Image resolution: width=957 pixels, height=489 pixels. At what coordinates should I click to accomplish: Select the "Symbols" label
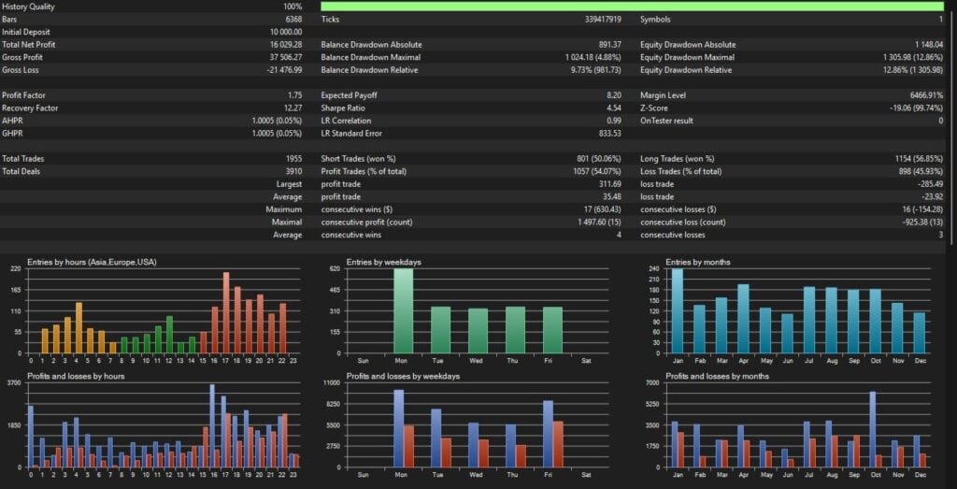655,20
